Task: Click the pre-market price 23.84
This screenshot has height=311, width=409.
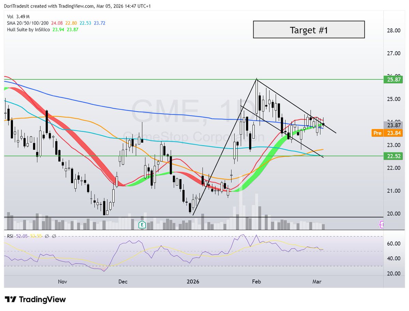Action: pos(393,133)
